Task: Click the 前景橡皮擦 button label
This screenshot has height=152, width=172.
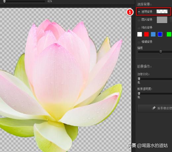Action: point(164,108)
